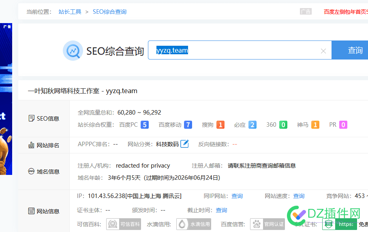Viewport: 368px width, 232px height.
Task: Click the 官网认证 百度信誉 badge
Action: [267, 224]
